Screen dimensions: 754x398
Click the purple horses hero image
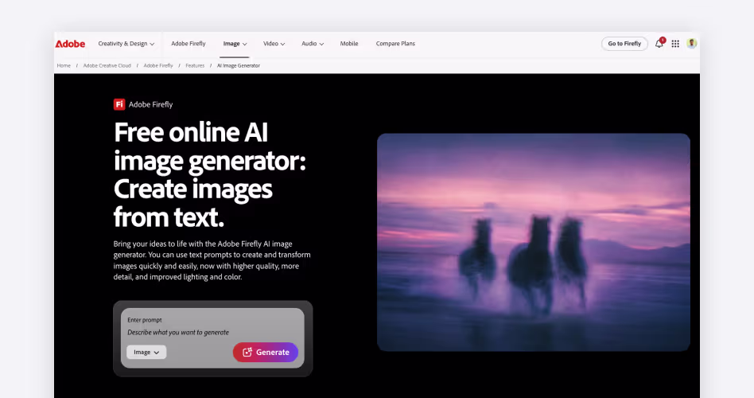(533, 242)
